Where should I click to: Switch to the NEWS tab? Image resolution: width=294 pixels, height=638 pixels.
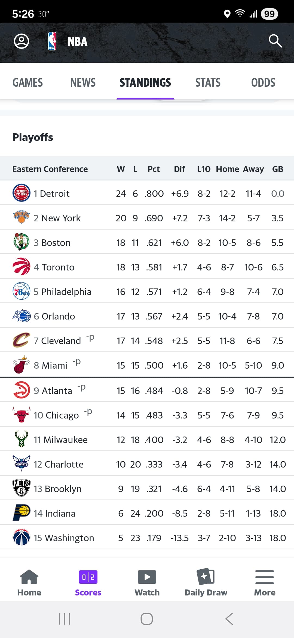83,83
